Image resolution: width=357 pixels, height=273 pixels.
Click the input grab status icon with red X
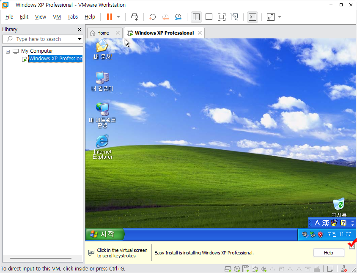pos(344,269)
